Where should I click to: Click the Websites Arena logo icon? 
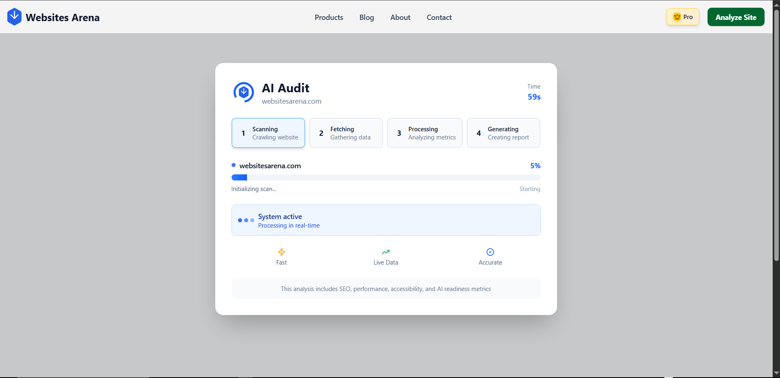(14, 16)
